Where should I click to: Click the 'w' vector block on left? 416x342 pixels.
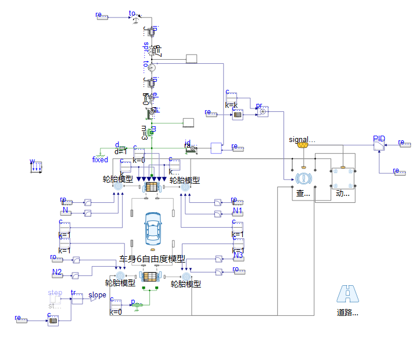[x=36, y=167]
